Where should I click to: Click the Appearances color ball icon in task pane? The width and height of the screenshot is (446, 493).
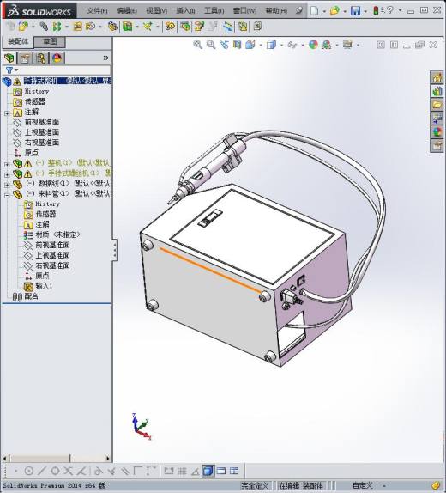[437, 131]
